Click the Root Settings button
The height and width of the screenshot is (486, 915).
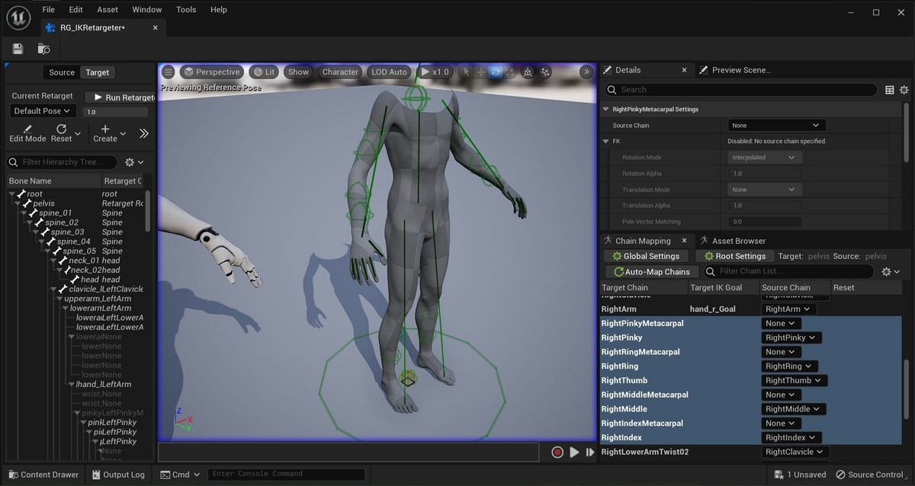tap(734, 256)
